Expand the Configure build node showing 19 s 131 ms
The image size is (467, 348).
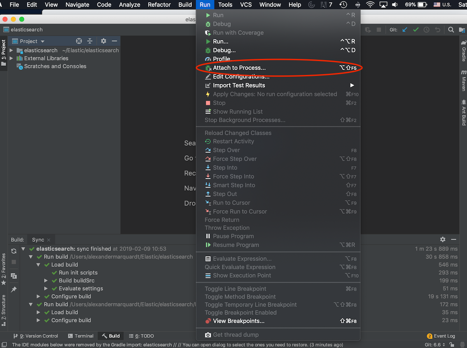pyautogui.click(x=38, y=297)
